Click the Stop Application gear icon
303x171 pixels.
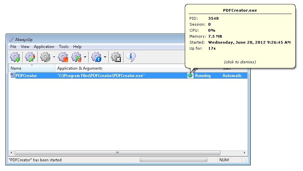coord(63,57)
